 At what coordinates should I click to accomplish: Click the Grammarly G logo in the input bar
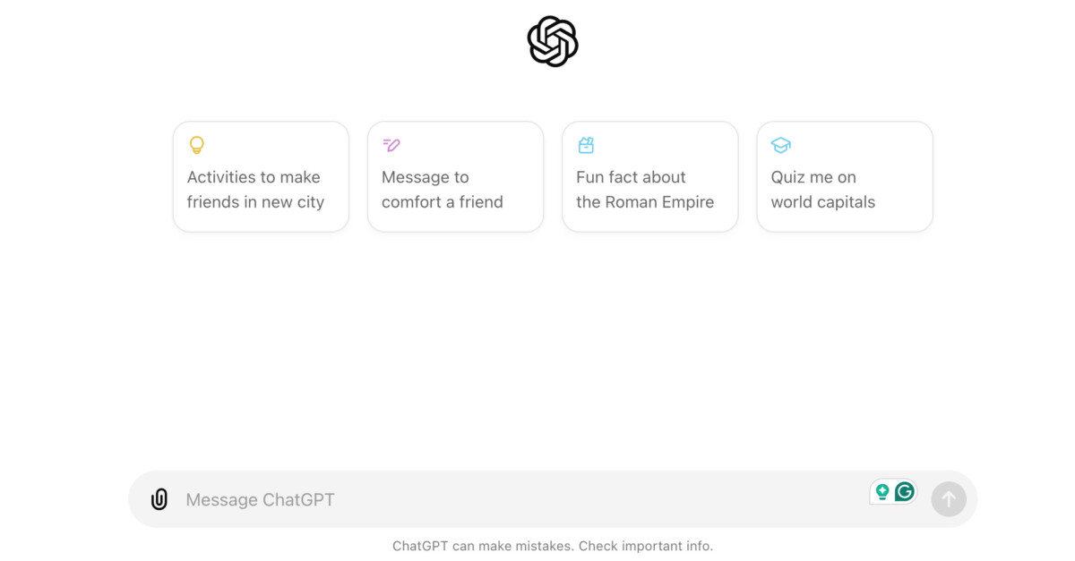click(905, 491)
